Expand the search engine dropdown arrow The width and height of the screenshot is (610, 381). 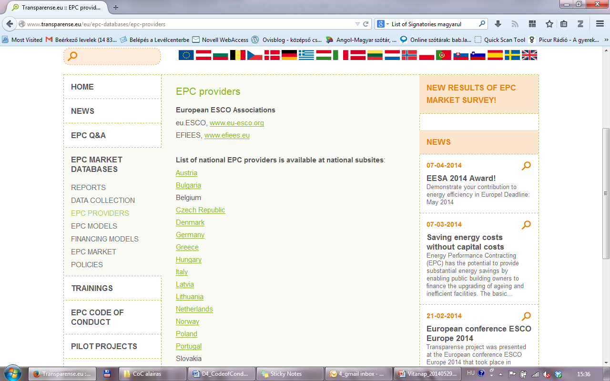pos(387,24)
